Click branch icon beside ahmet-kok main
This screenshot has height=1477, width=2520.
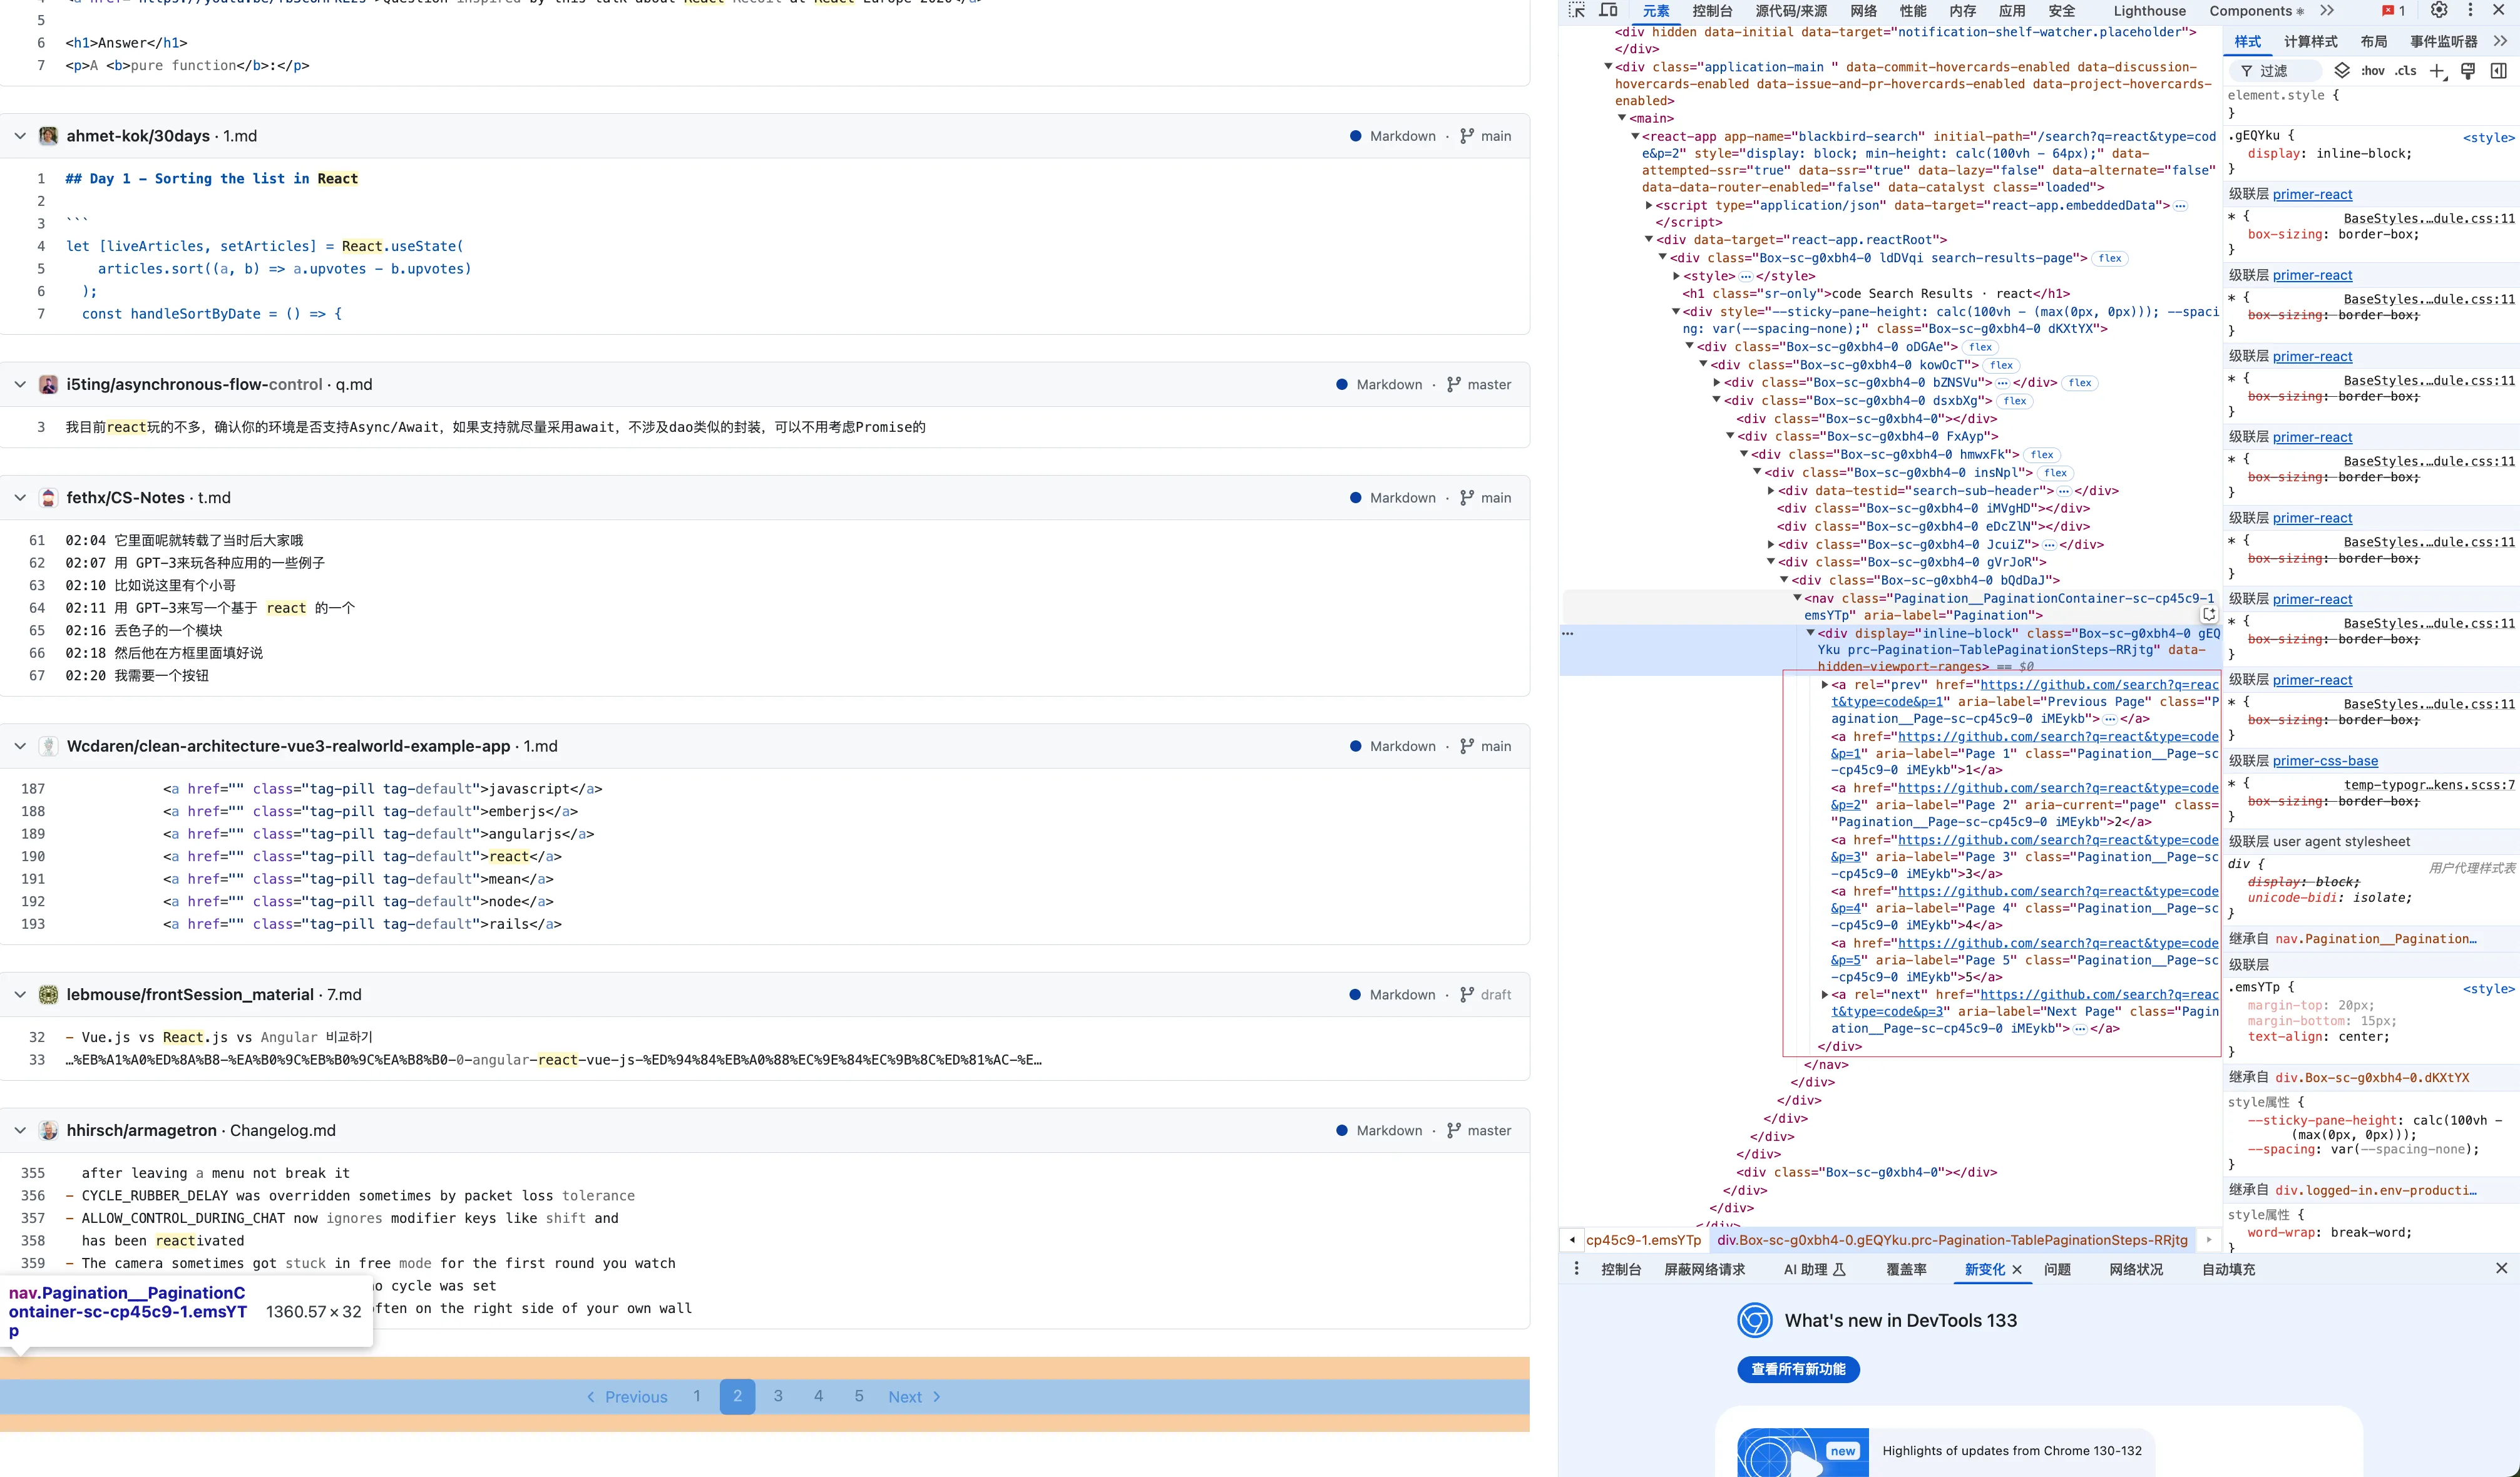tap(1467, 136)
